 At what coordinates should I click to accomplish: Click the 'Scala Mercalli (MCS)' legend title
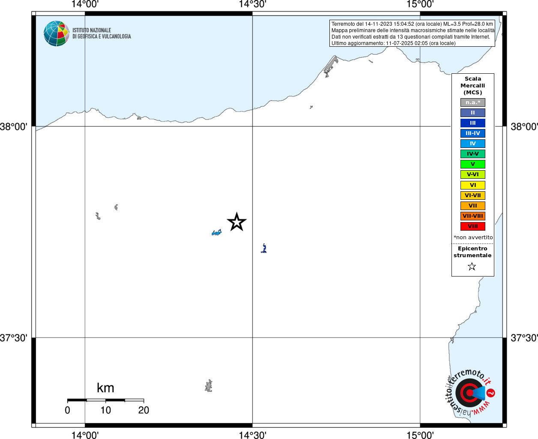473,86
